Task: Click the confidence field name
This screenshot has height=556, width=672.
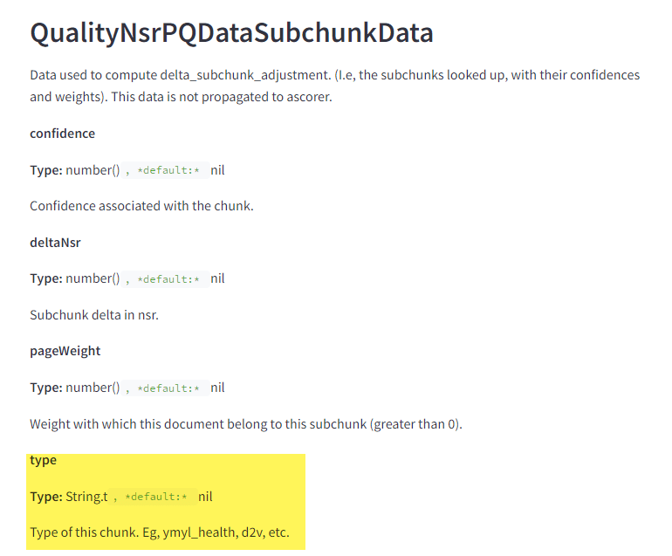Action: pos(62,134)
